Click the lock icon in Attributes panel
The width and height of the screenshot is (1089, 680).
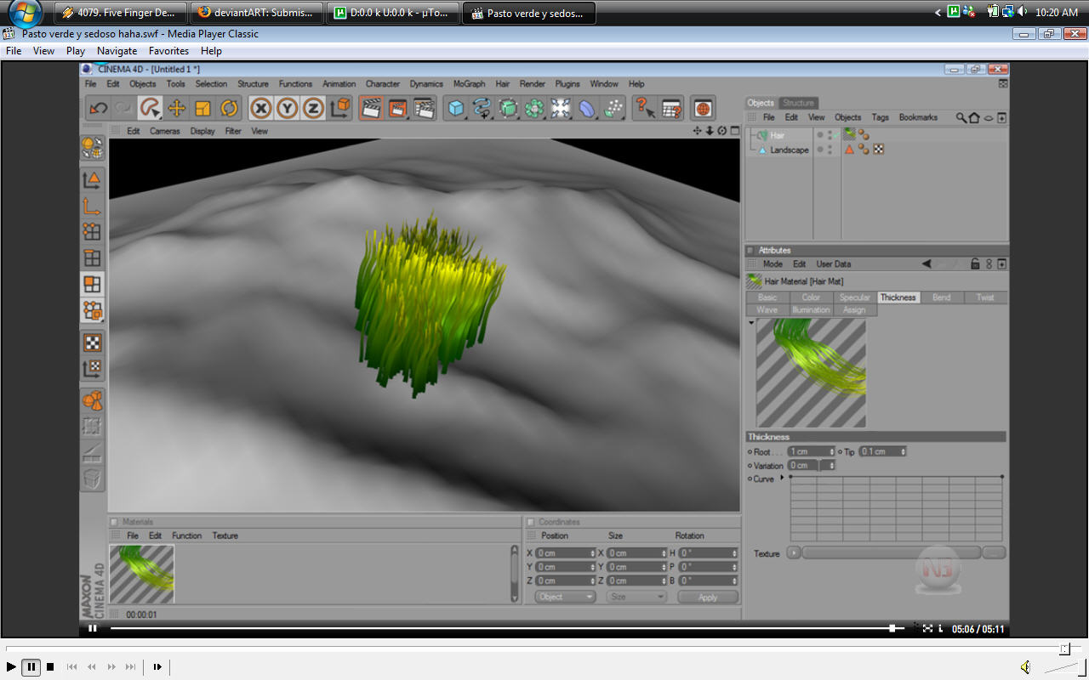point(975,264)
